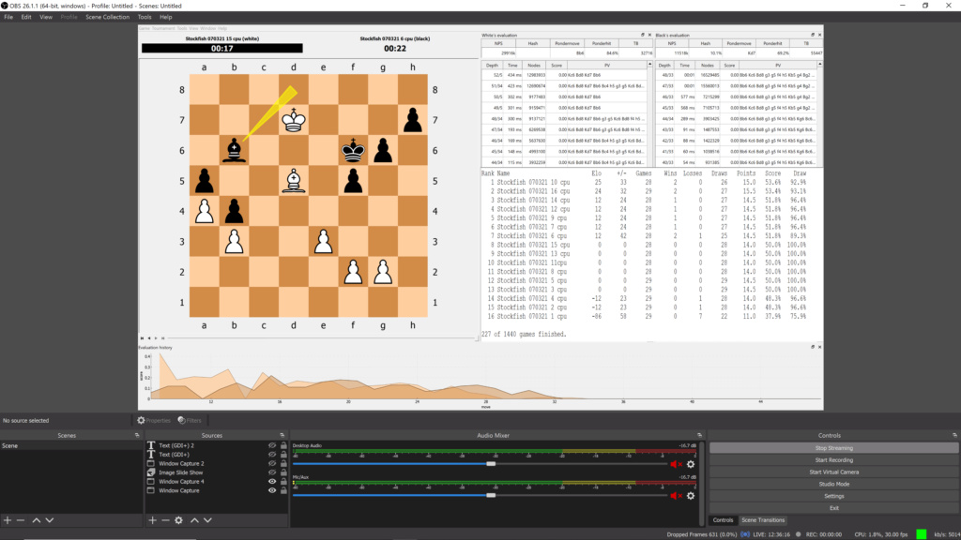Click the Exit button

(833, 507)
